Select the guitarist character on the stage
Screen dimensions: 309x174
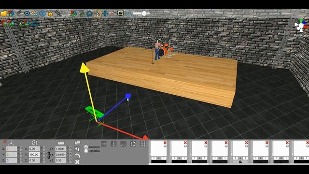tap(157, 50)
